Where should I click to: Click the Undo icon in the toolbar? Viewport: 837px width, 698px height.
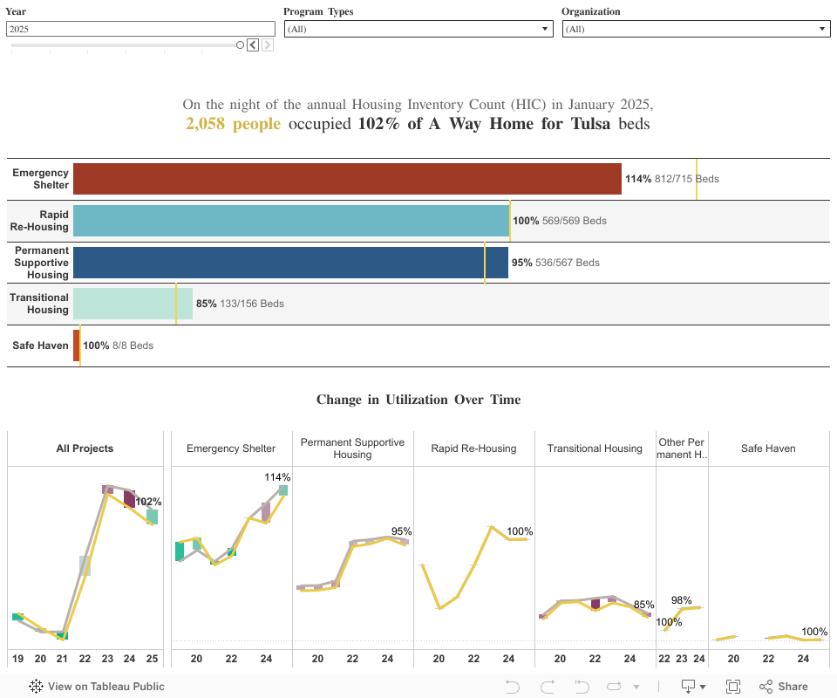[513, 687]
